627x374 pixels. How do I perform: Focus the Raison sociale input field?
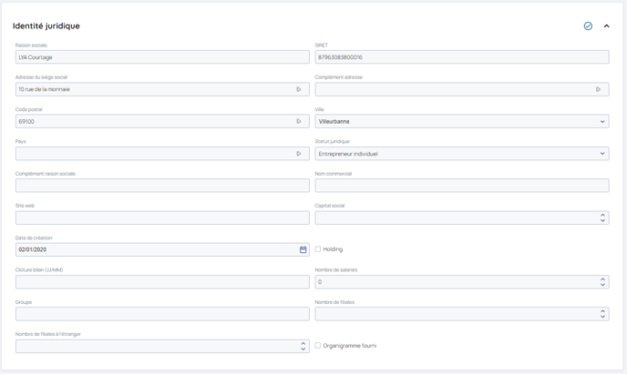click(x=161, y=57)
